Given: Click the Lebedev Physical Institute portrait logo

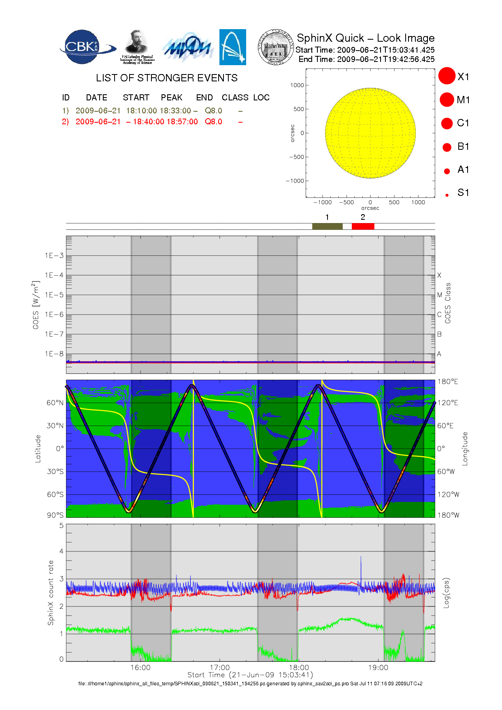Looking at the screenshot, I should [137, 47].
